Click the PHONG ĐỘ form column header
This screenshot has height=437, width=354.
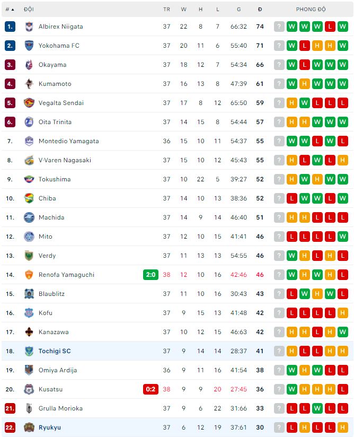pyautogui.click(x=311, y=10)
